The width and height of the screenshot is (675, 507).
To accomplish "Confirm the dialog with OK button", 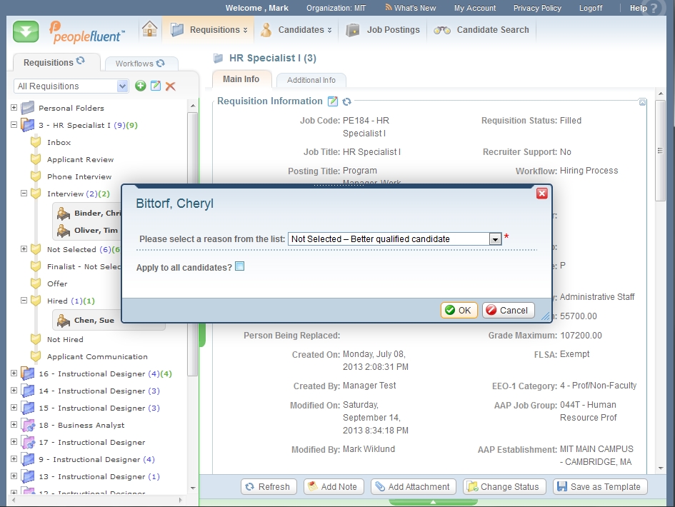I will [x=459, y=310].
